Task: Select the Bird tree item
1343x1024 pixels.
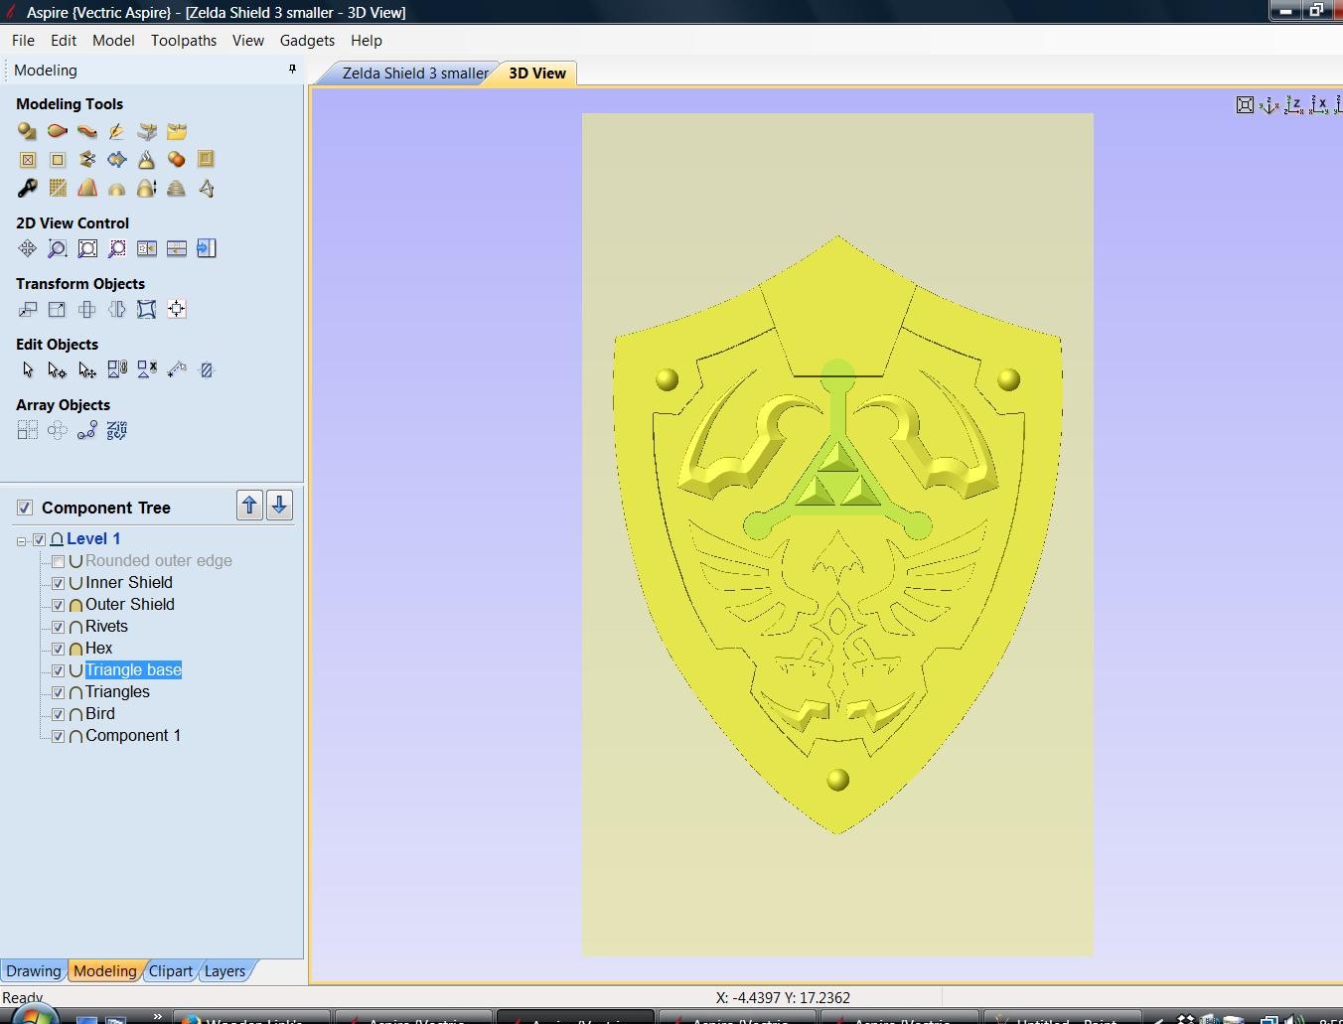Action: coord(100,714)
